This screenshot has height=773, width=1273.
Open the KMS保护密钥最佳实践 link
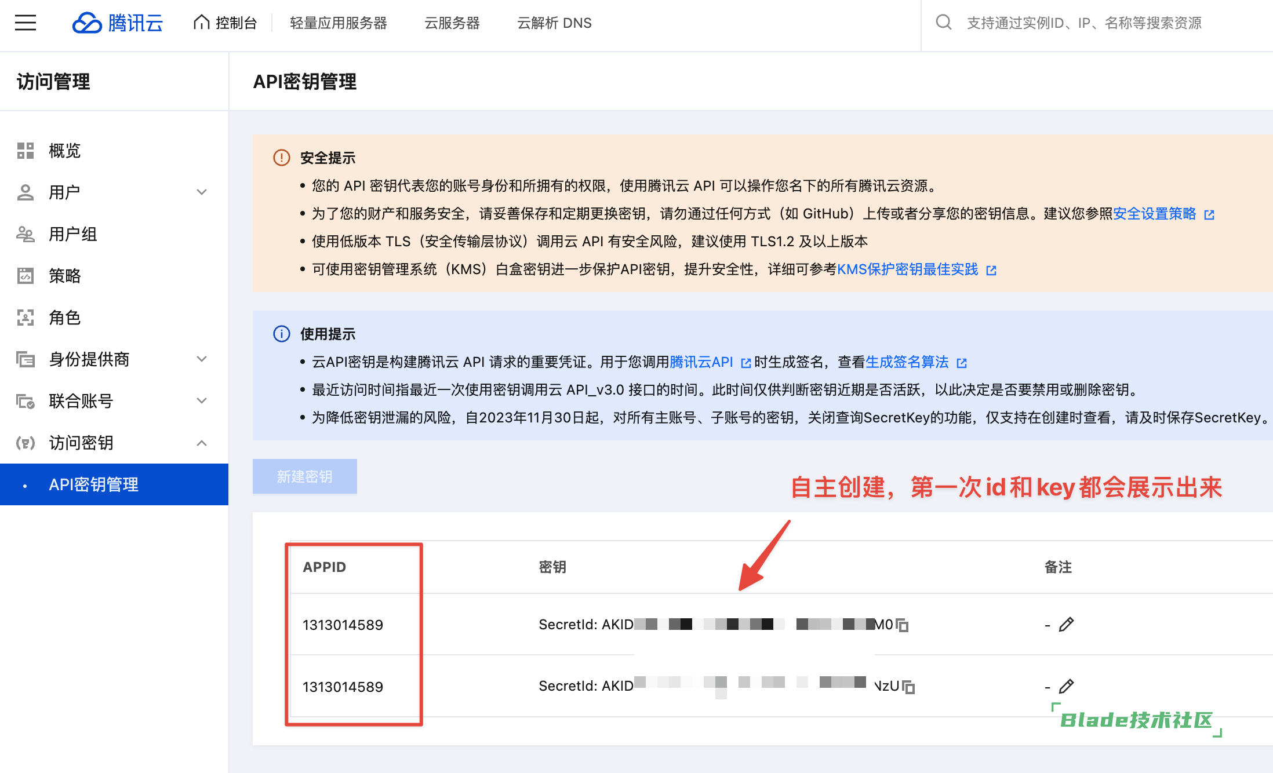pyautogui.click(x=907, y=269)
